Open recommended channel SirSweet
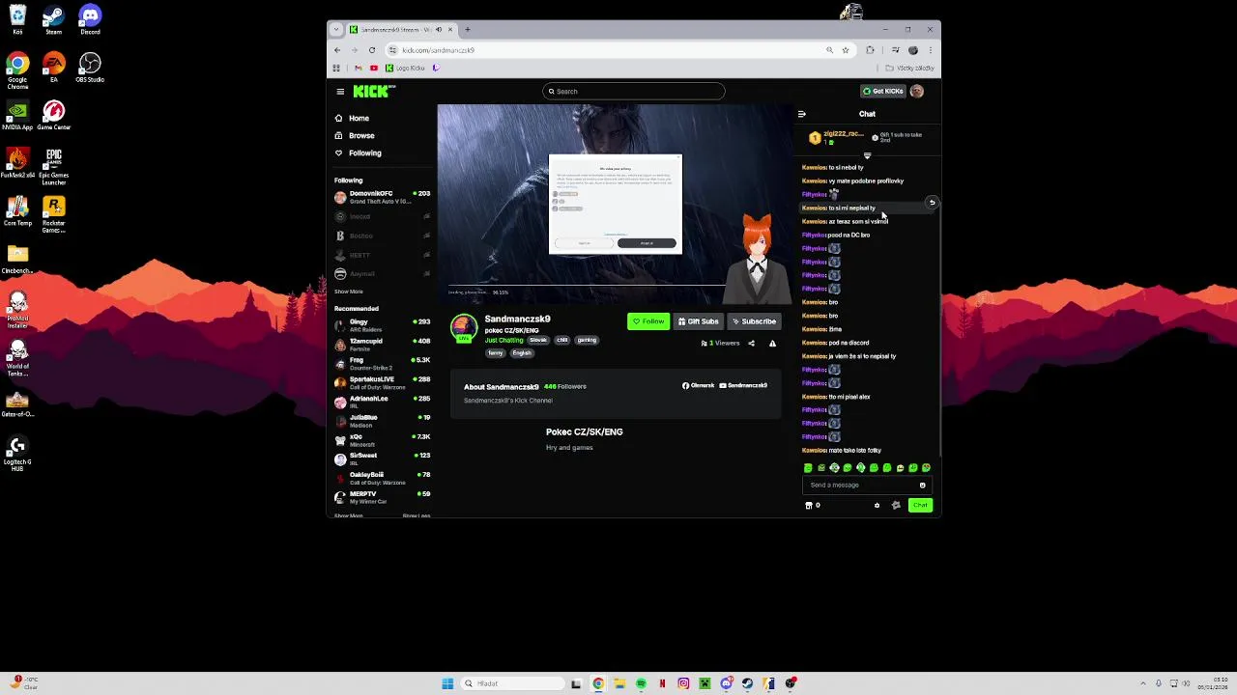This screenshot has height=695, width=1237. coord(382,459)
